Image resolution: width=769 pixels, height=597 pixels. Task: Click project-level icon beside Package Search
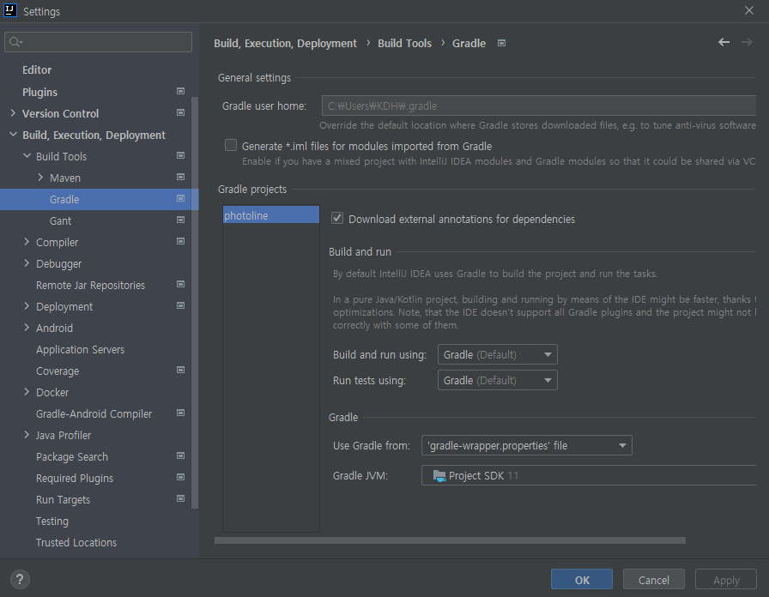(x=180, y=455)
